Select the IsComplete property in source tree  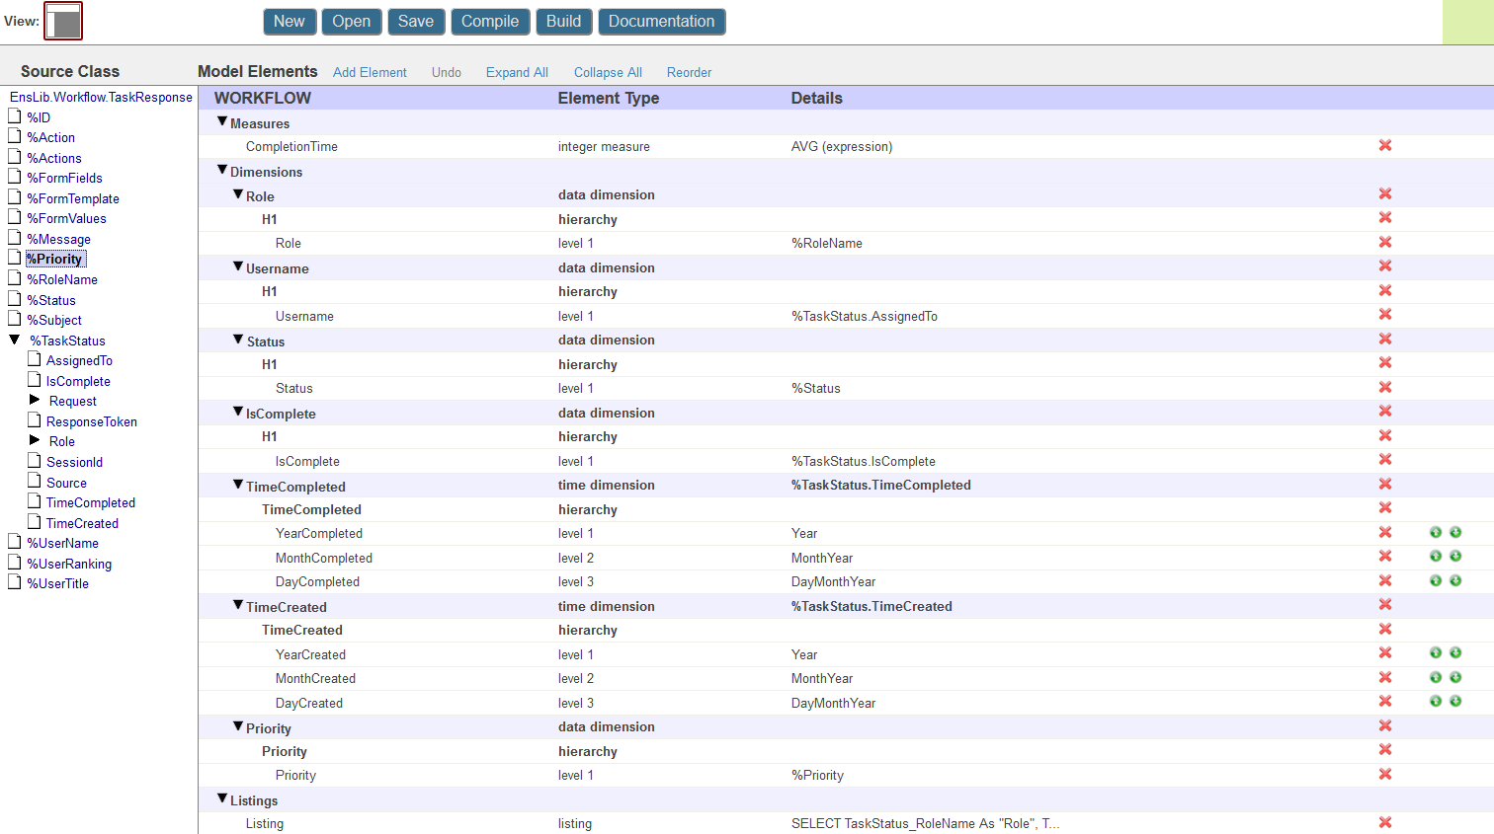click(x=78, y=381)
